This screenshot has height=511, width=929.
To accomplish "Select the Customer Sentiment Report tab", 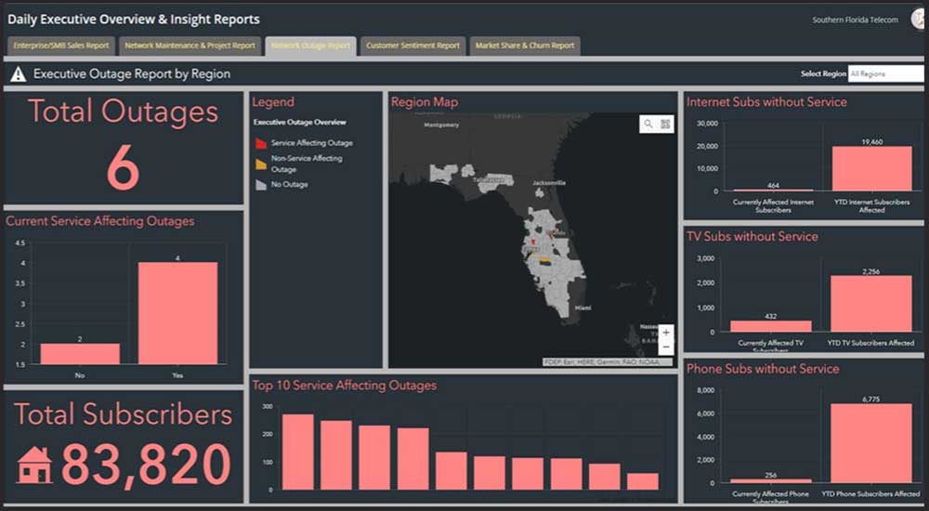I will pyautogui.click(x=412, y=46).
